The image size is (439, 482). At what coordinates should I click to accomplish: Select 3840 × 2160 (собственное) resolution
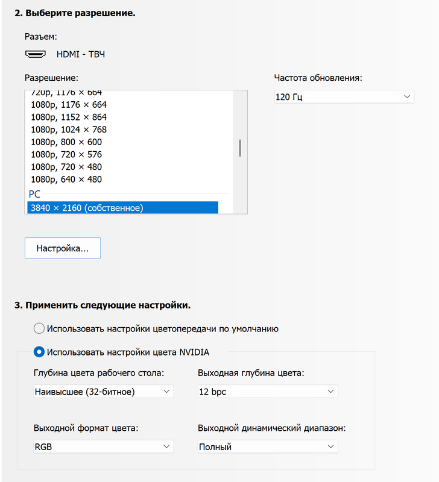tap(123, 208)
